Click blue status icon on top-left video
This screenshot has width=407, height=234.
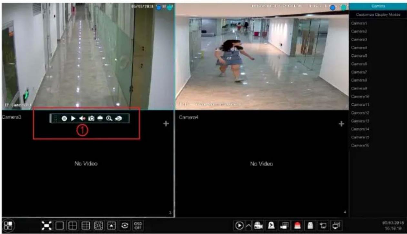coord(159,8)
